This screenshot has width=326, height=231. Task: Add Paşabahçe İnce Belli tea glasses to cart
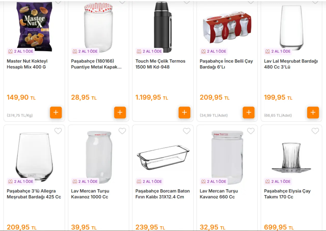[249, 112]
